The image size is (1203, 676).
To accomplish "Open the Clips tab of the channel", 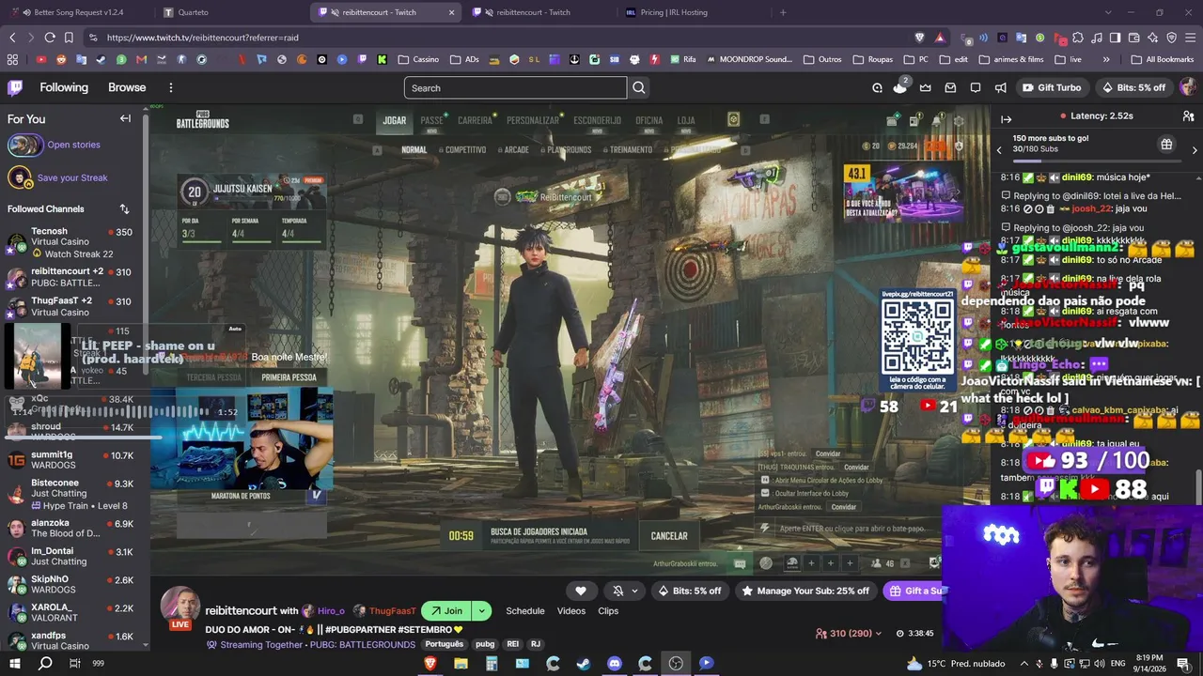I will click(608, 611).
